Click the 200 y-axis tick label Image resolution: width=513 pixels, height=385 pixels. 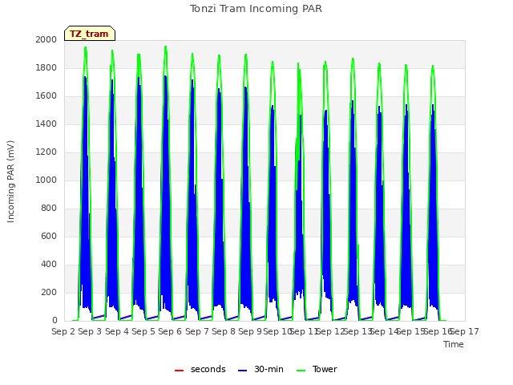click(x=49, y=292)
